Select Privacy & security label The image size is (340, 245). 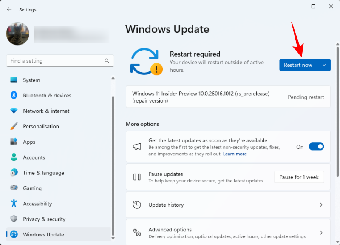(x=44, y=219)
